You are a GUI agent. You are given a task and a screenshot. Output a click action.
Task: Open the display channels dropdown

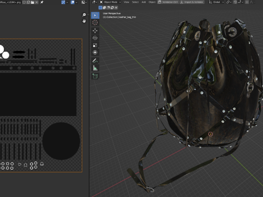84,2
